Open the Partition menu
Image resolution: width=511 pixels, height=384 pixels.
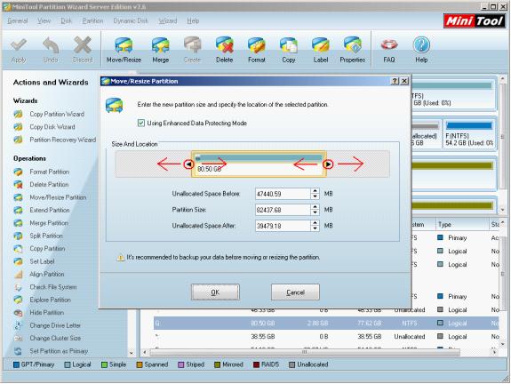pos(92,20)
